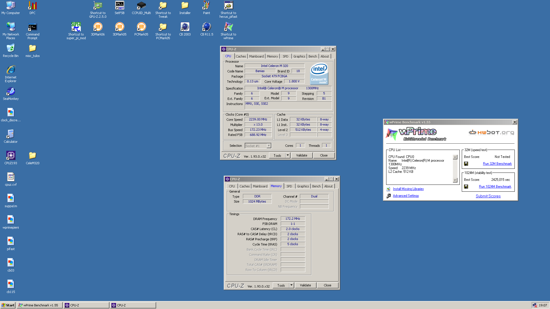Open the CB R11.5 desktop icon
Viewport: 550px width, 309px height.
[x=207, y=29]
